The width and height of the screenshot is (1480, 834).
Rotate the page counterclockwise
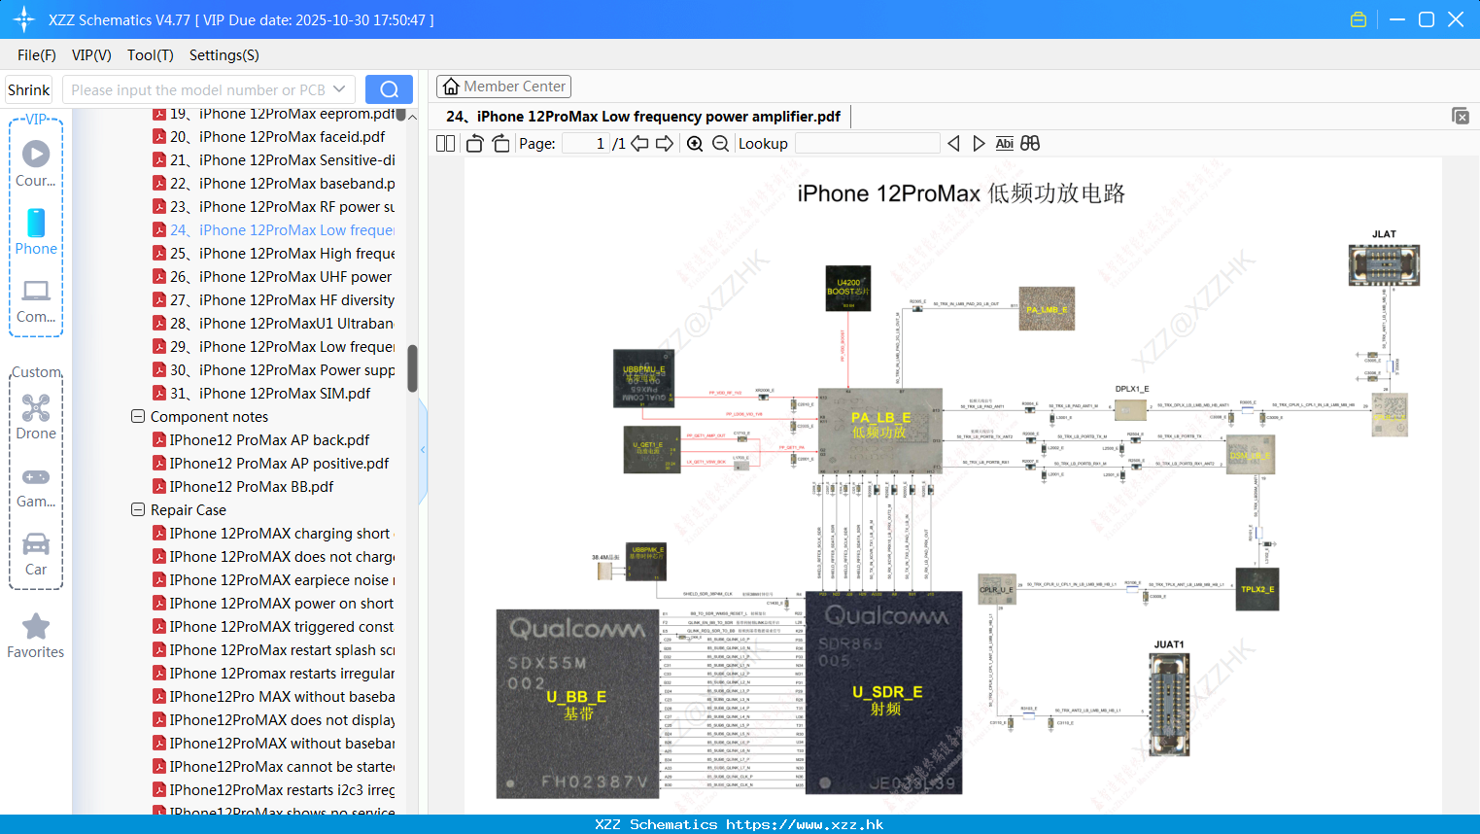click(475, 143)
